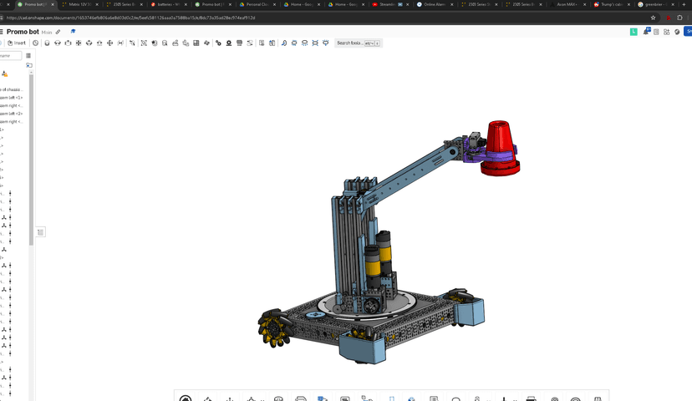Open the notifications bell
The width and height of the screenshot is (692, 401).
[647, 31]
